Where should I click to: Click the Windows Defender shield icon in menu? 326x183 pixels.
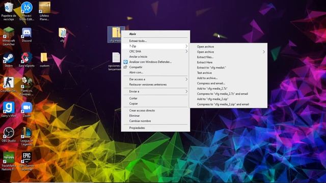[125, 62]
